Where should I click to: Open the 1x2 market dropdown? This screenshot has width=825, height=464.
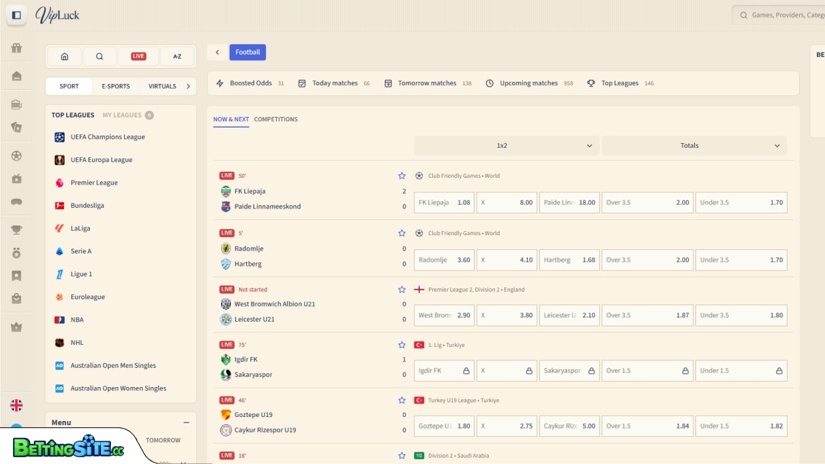(506, 145)
